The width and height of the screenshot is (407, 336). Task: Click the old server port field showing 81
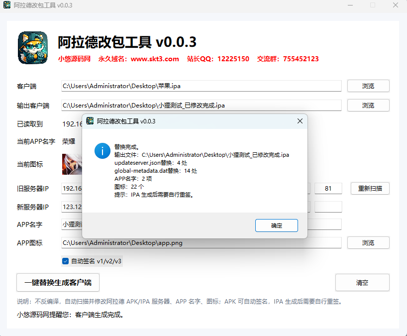click(x=328, y=189)
